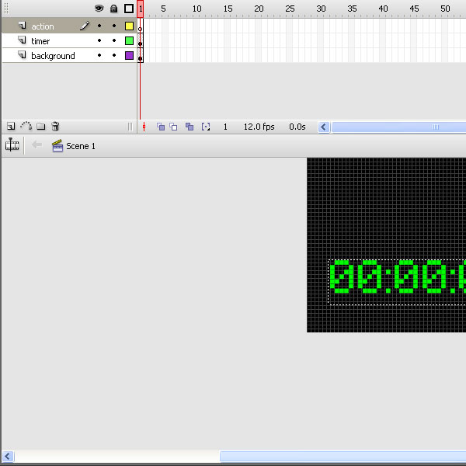Viewport: 466px width, 466px height.
Task: Select the action layer
Action: [x=69, y=26]
